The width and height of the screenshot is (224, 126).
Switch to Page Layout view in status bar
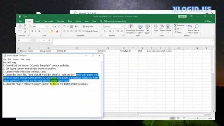pyautogui.click(x=178, y=118)
